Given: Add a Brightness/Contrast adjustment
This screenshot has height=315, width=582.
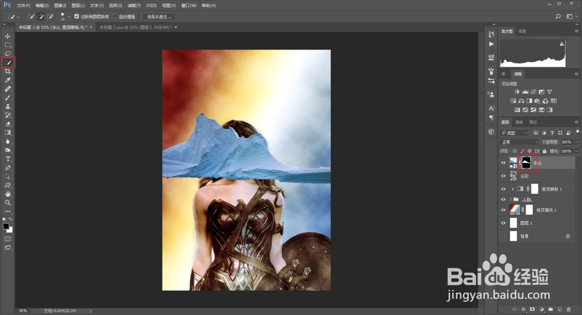Looking at the screenshot, I should 517,92.
